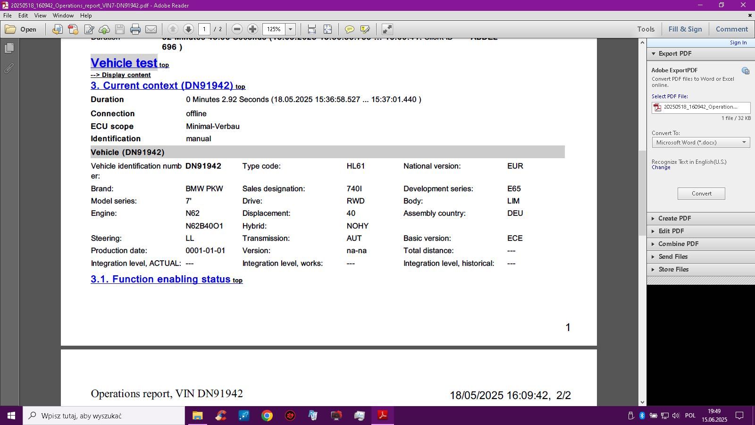Open the File menu
Viewport: 755px width, 425px height.
click(8, 16)
